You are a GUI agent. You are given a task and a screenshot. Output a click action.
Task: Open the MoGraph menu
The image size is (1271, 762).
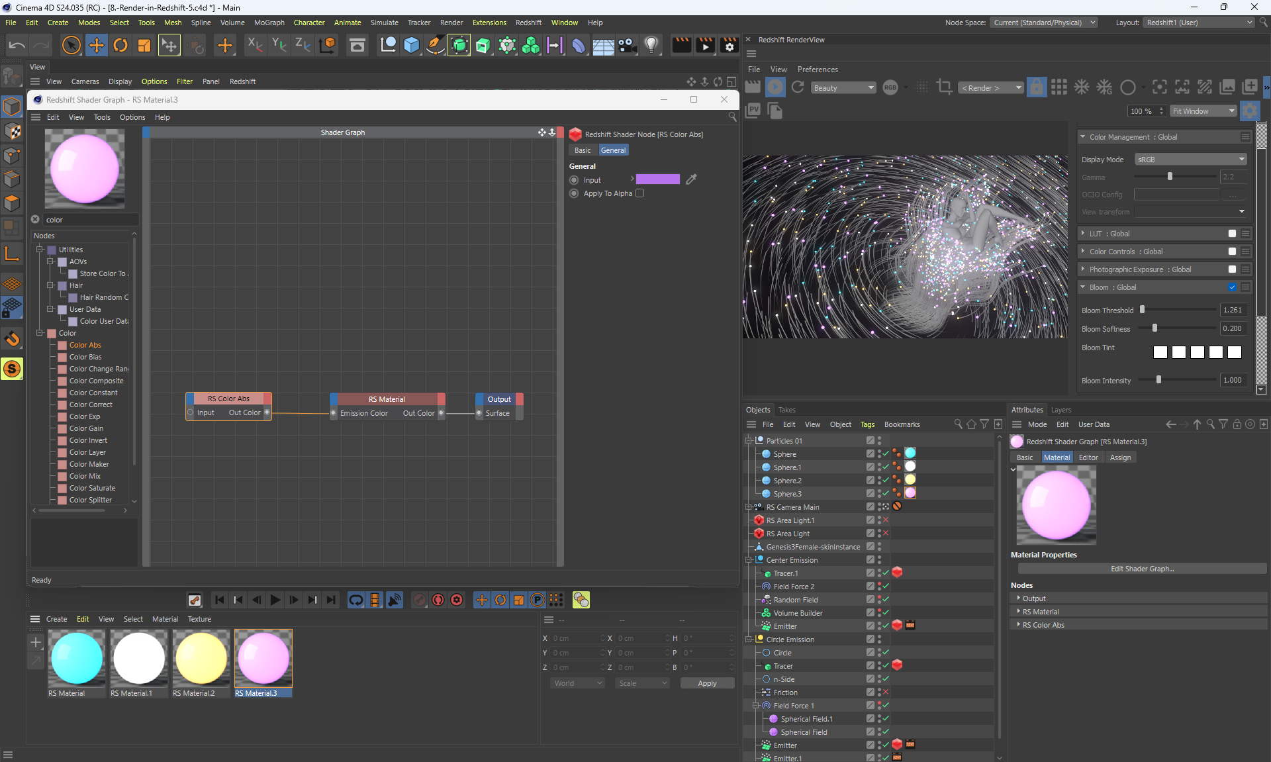pyautogui.click(x=269, y=23)
